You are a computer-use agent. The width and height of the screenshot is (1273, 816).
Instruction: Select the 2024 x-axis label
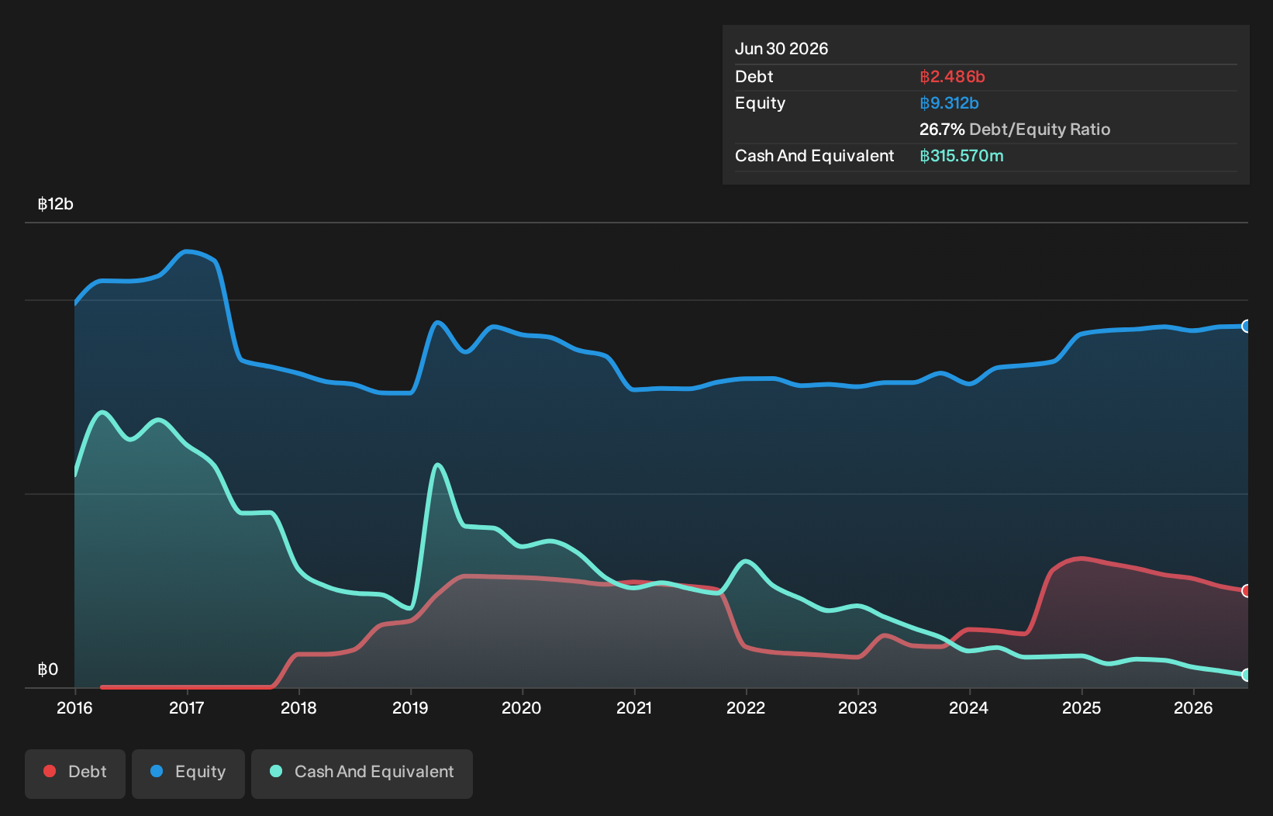click(969, 707)
